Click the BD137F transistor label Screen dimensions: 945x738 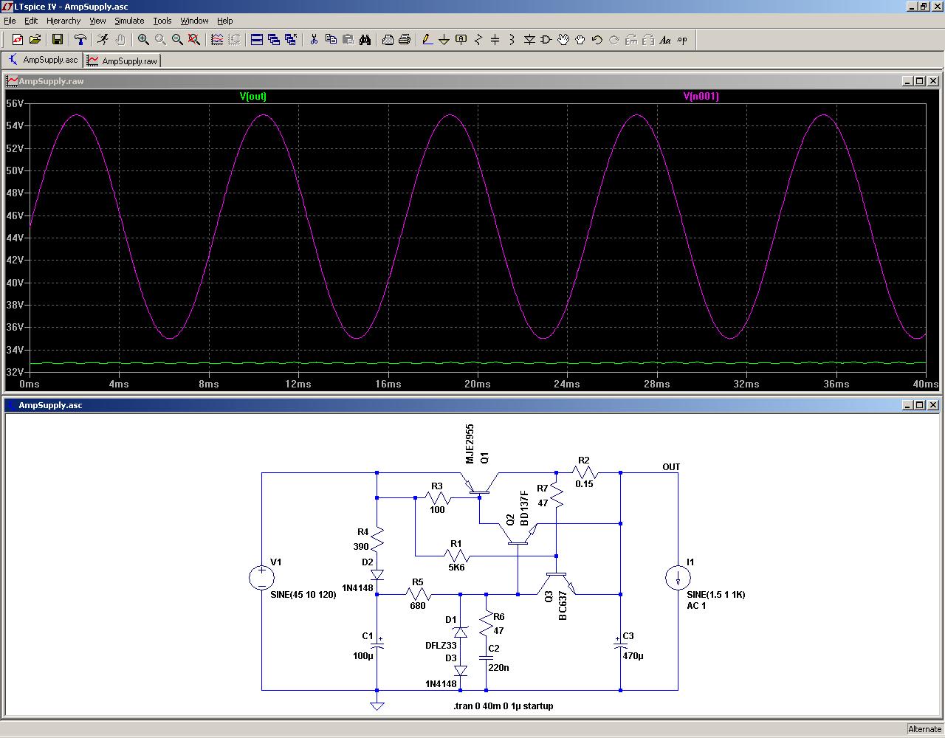tap(525, 508)
